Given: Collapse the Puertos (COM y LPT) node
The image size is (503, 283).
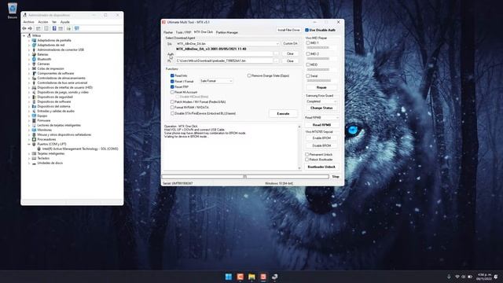Looking at the screenshot, I should 29,145.
